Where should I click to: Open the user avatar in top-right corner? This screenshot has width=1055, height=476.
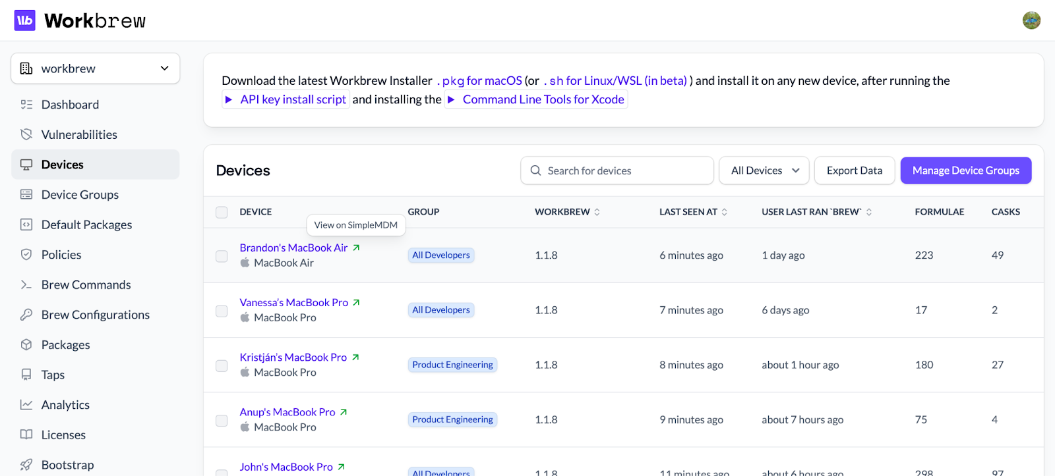click(1031, 20)
